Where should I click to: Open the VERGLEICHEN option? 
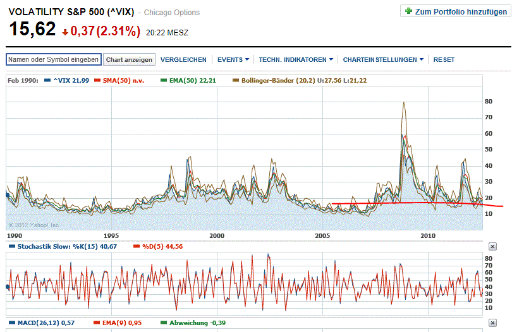click(x=183, y=60)
